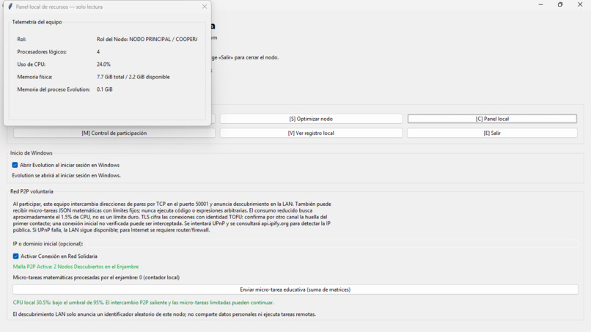Click the feather icon in the panel title bar

pyautogui.click(x=10, y=7)
